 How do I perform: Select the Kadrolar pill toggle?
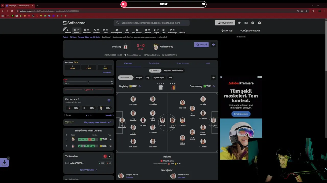tap(155, 71)
